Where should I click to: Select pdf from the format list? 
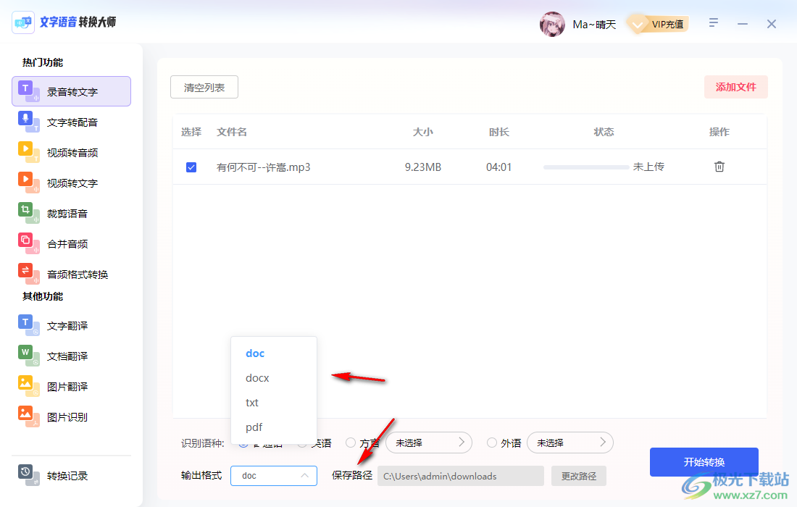click(x=254, y=427)
